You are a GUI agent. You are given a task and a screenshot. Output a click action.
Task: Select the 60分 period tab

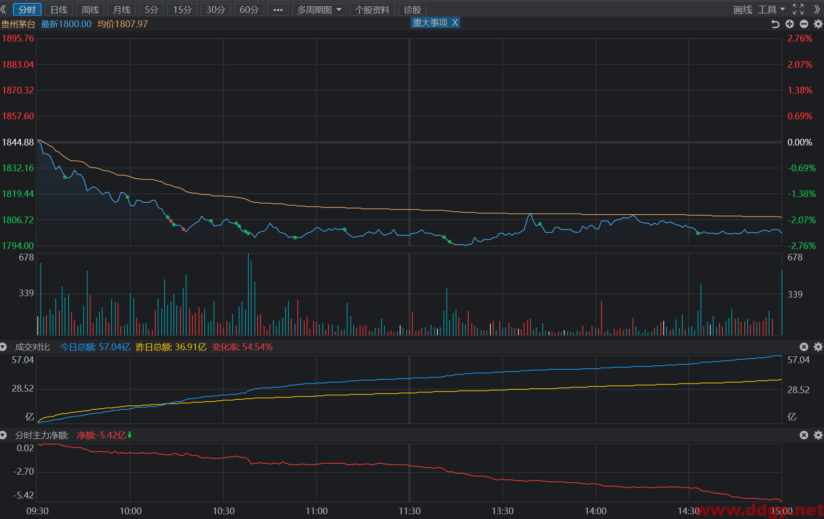(x=249, y=10)
